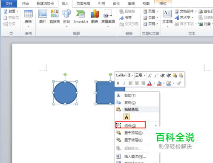Open the 页码 page number dropdown
This screenshot has height=163, width=213.
151,24
